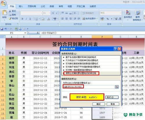Switch to the 插入 ribbon tab

click(21, 6)
